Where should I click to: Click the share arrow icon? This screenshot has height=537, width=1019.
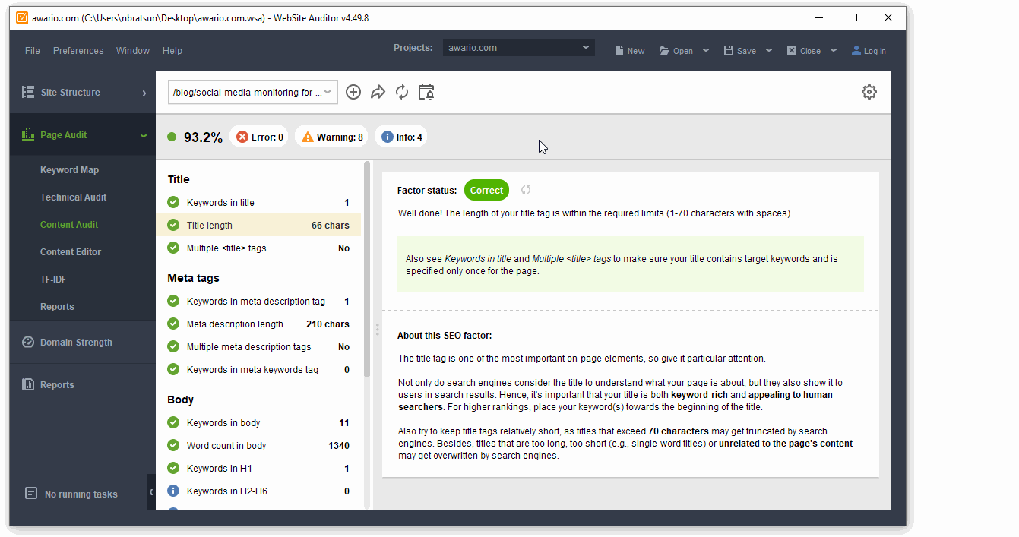point(378,92)
